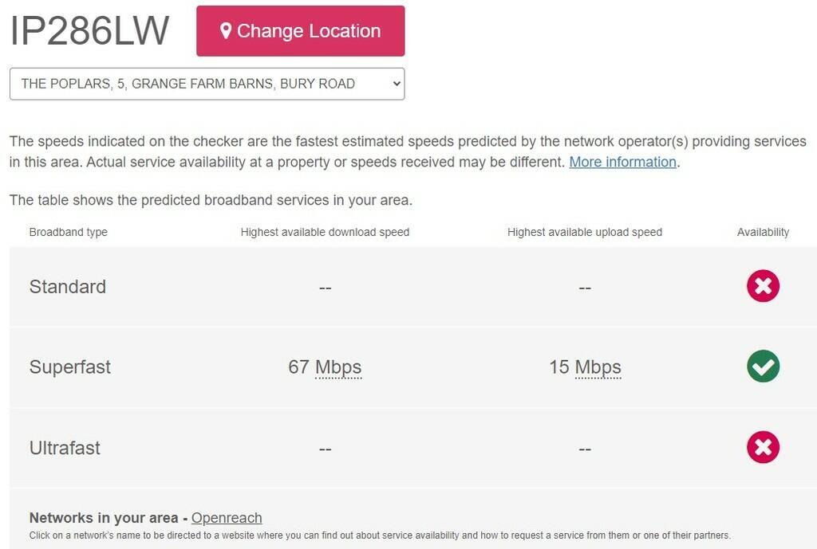Click the address dropdown chevron arrow
817x549 pixels.
pos(396,84)
